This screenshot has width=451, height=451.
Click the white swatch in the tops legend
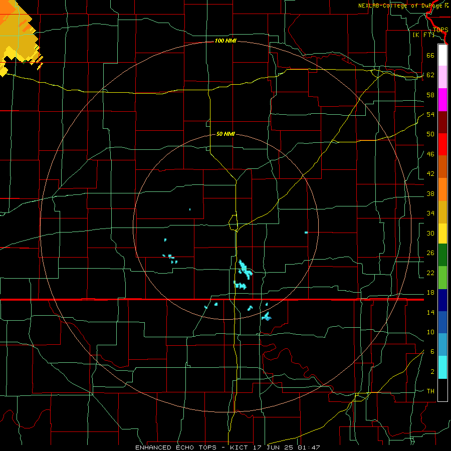tap(442, 55)
